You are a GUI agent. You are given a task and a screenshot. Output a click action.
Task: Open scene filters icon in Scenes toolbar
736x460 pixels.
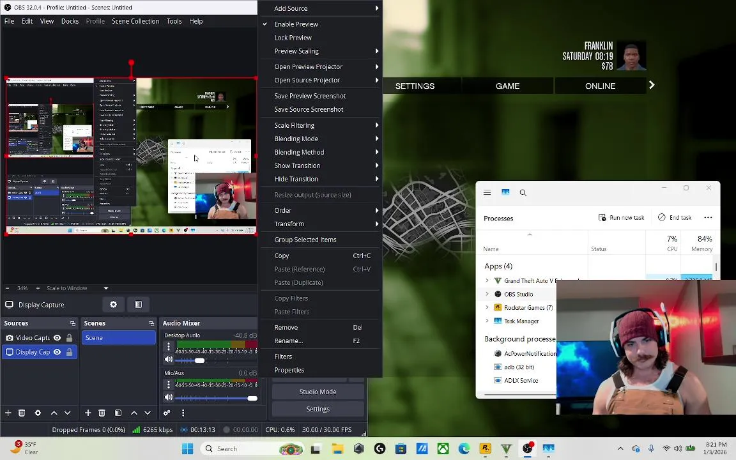coord(118,413)
